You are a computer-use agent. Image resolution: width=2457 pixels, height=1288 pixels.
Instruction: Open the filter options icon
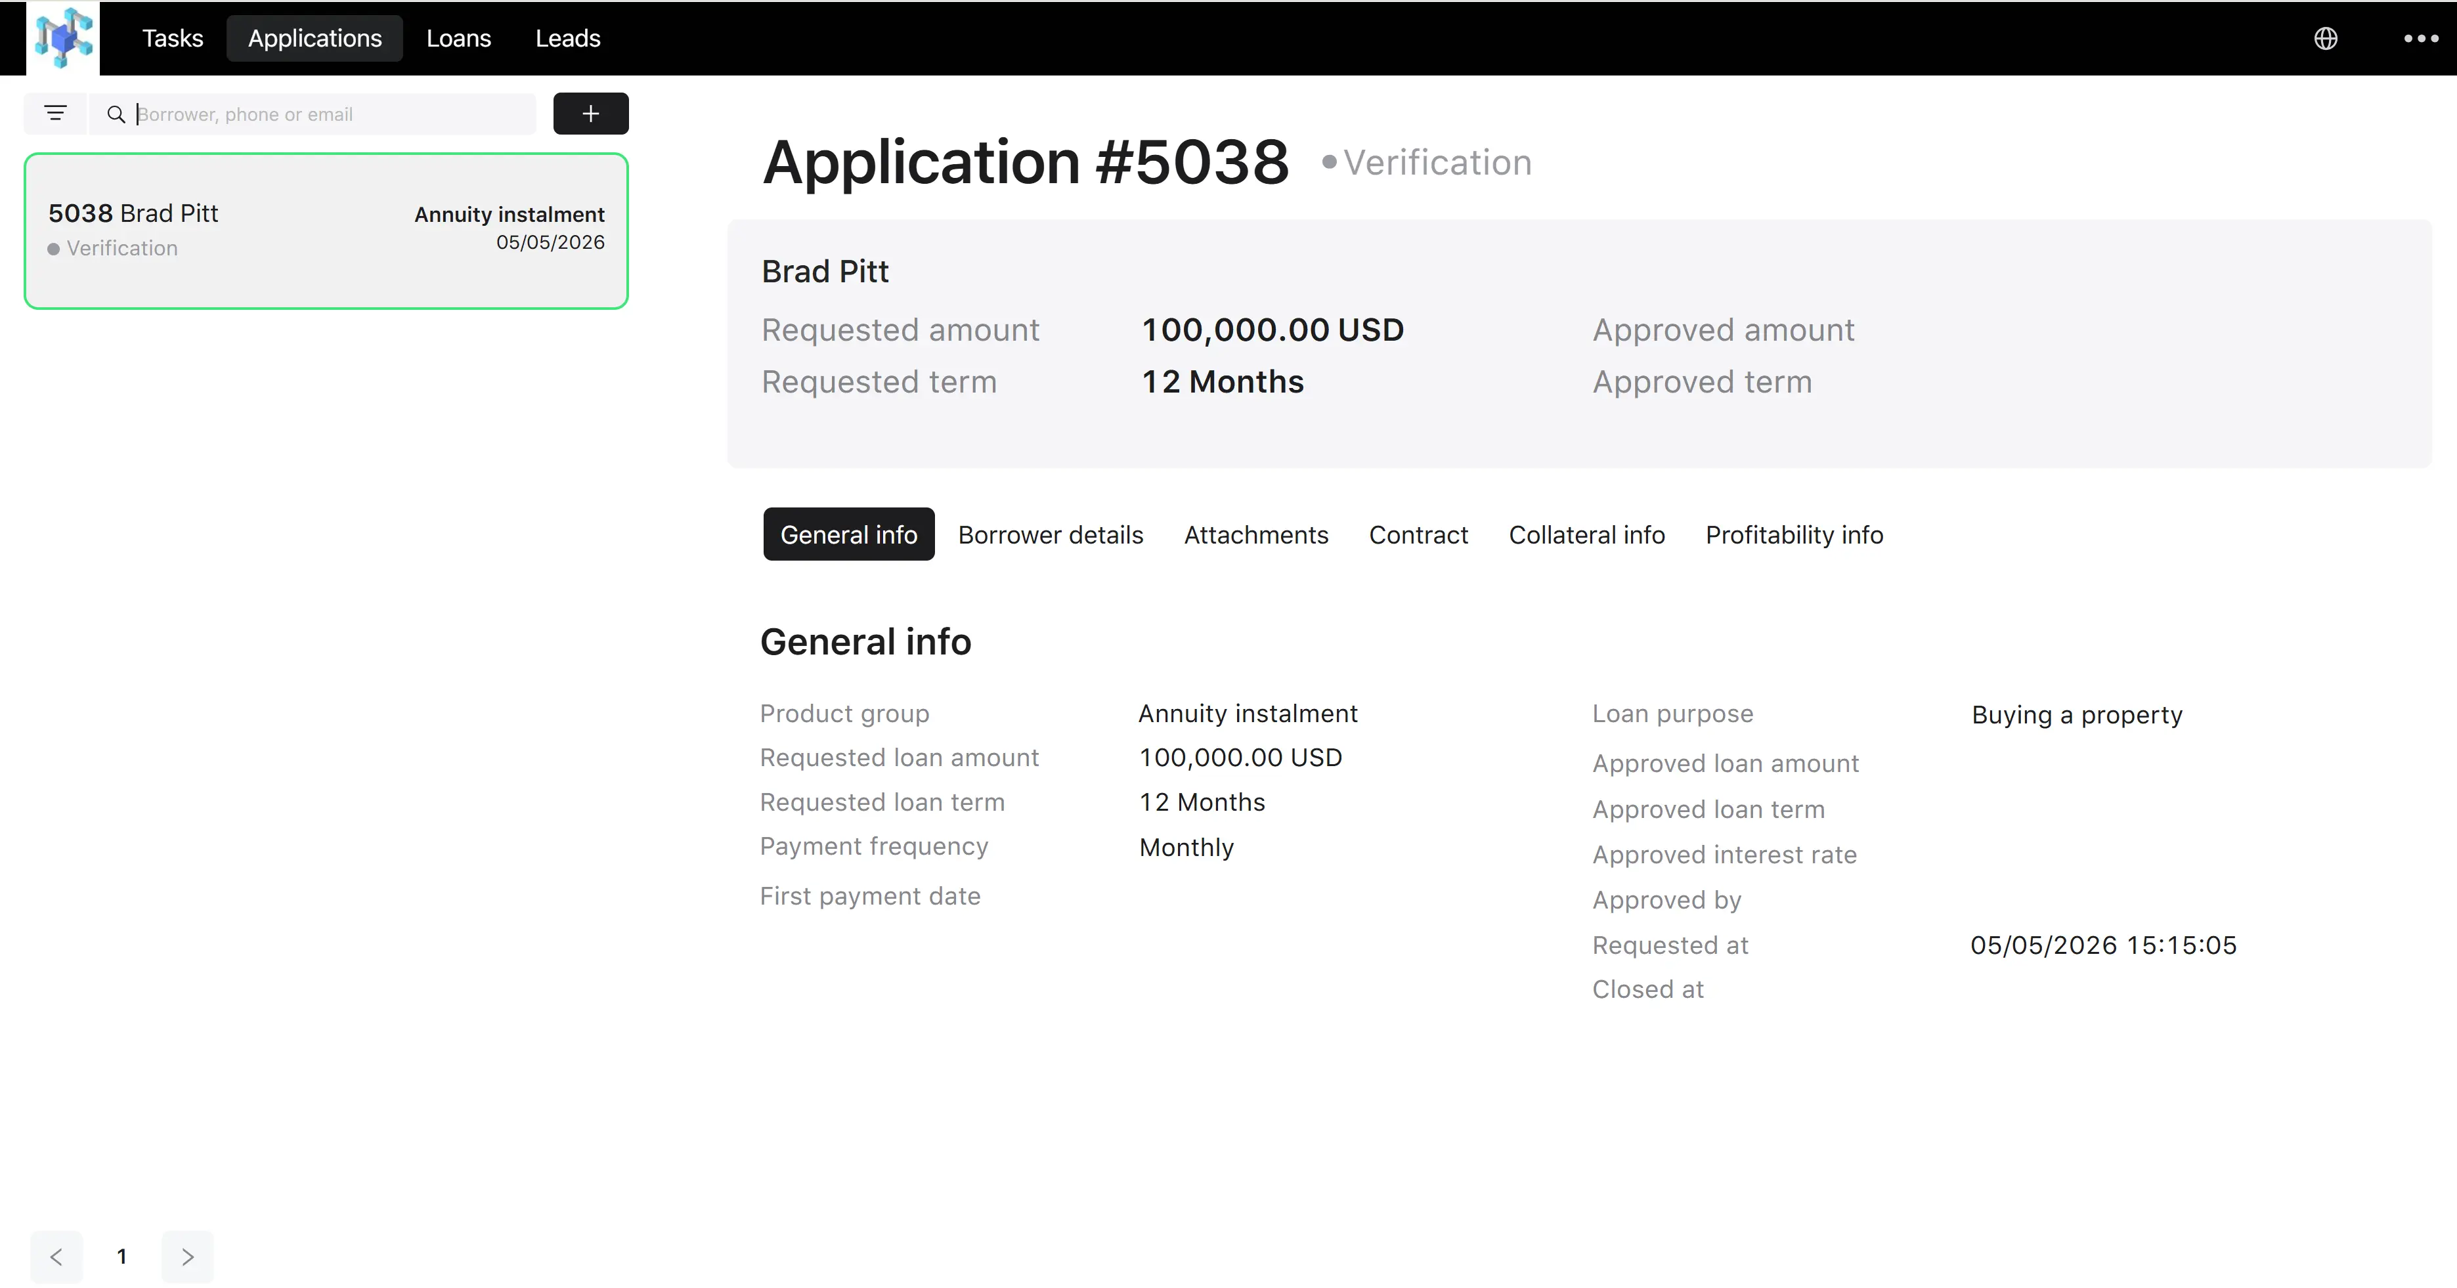tap(55, 114)
